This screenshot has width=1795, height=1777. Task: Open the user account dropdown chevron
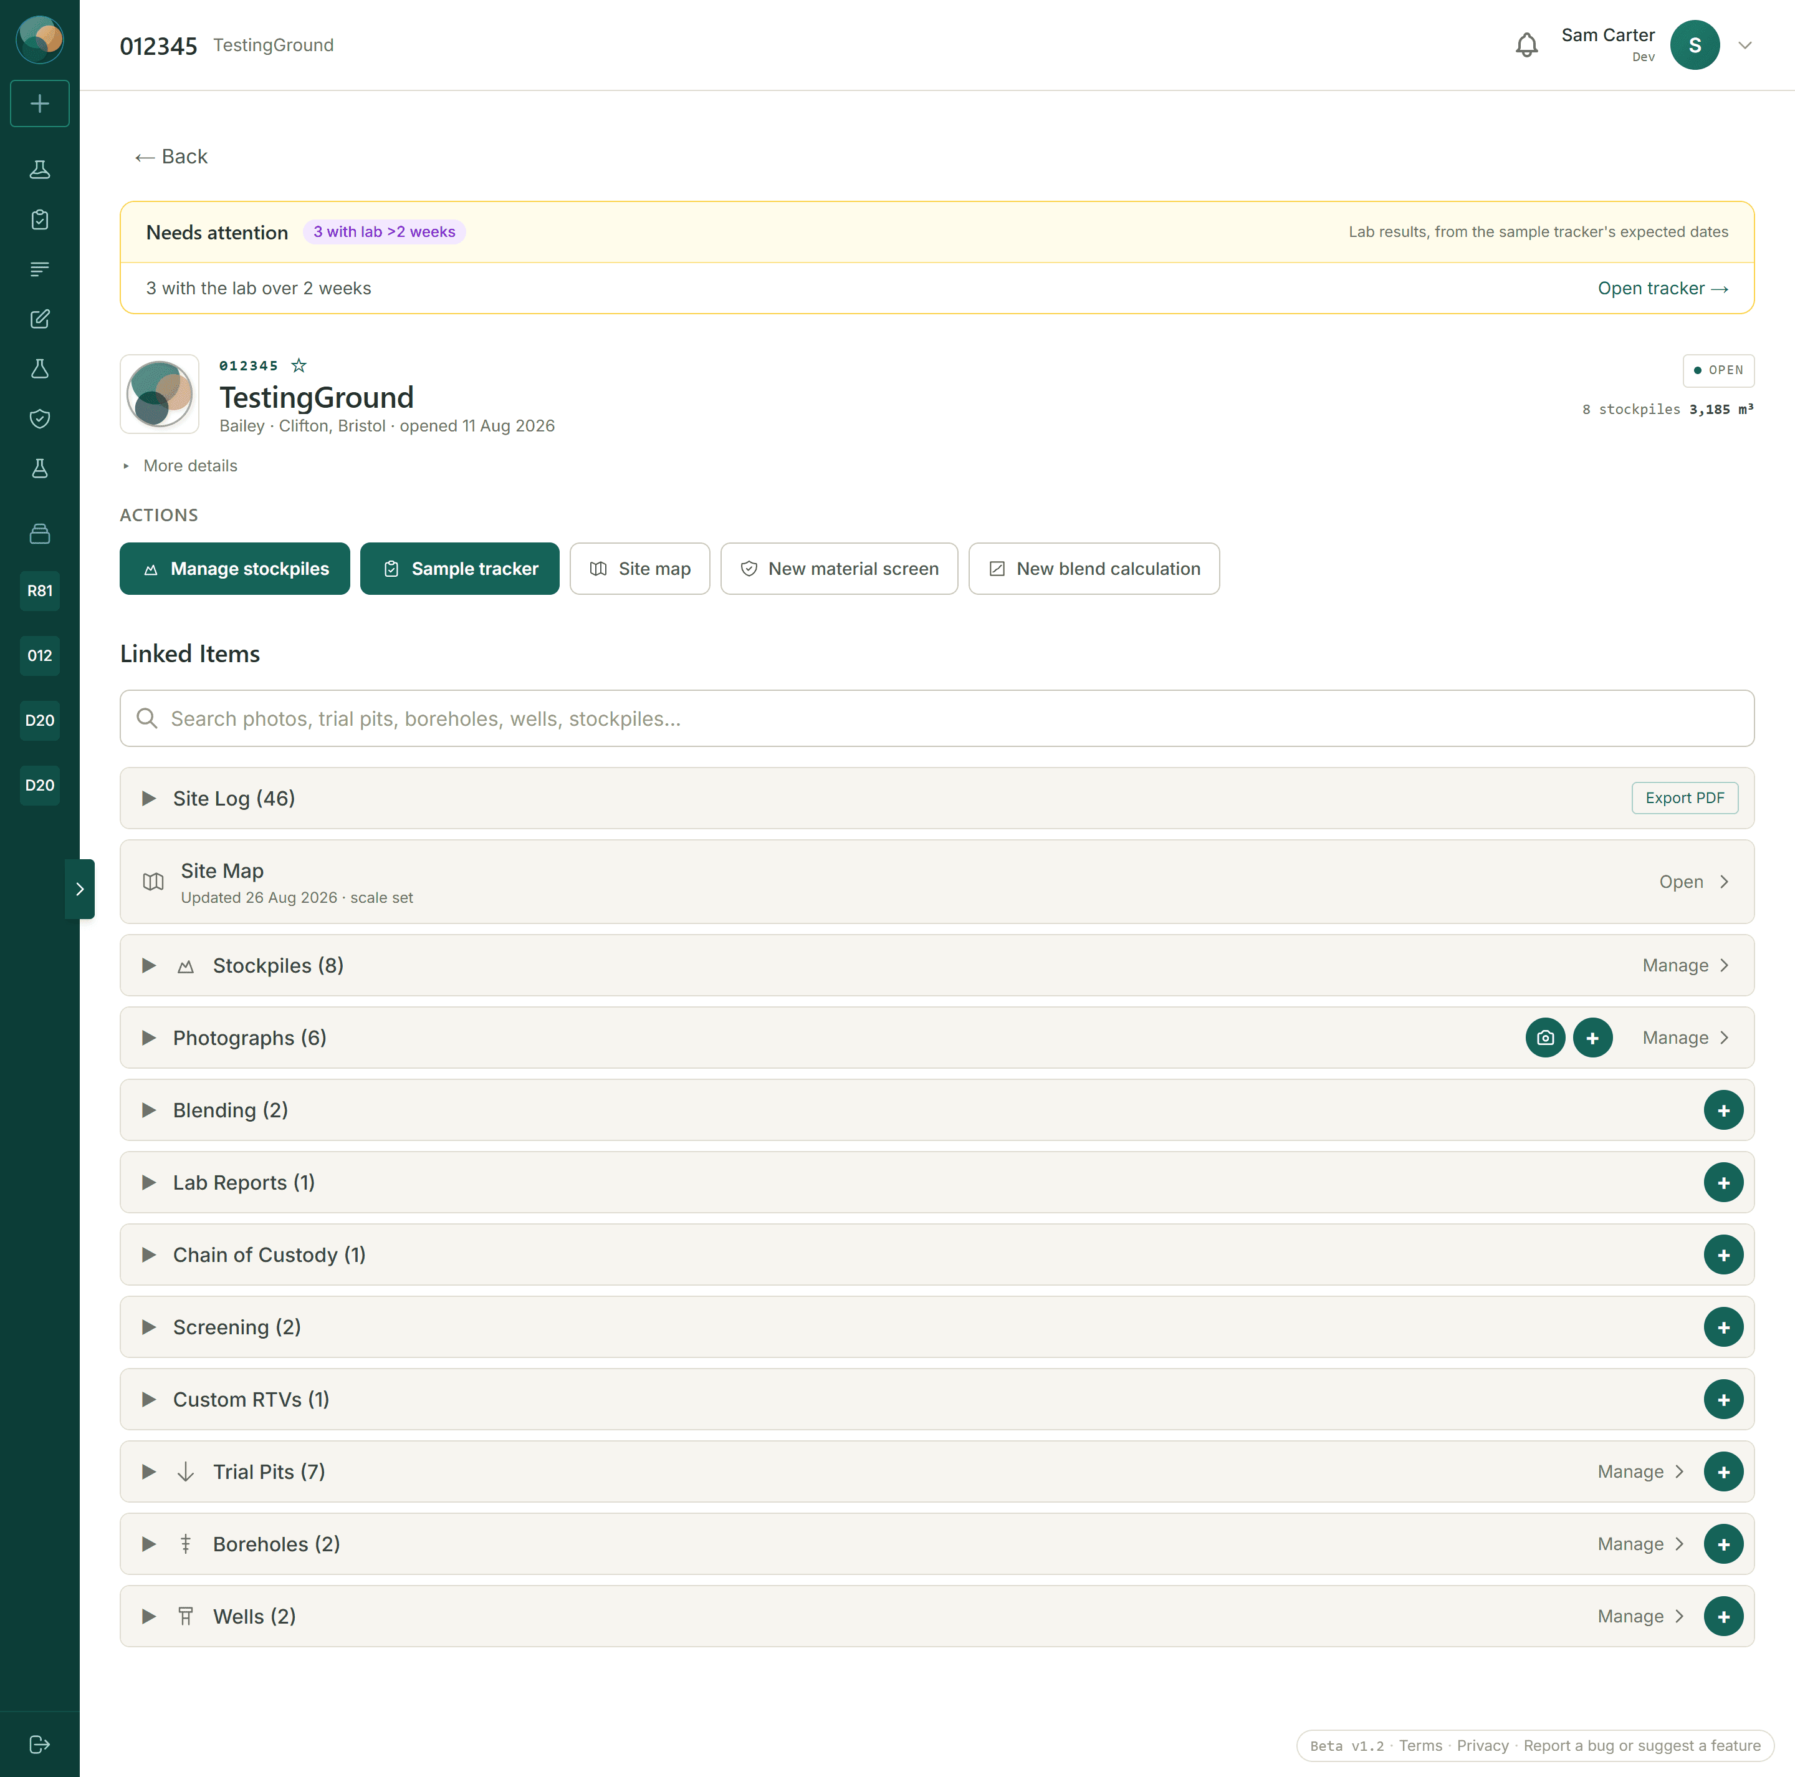coord(1745,45)
